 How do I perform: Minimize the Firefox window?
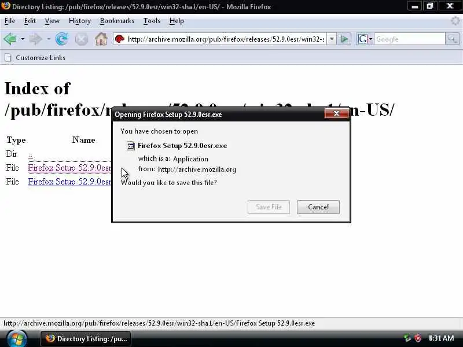pyautogui.click(x=415, y=6)
